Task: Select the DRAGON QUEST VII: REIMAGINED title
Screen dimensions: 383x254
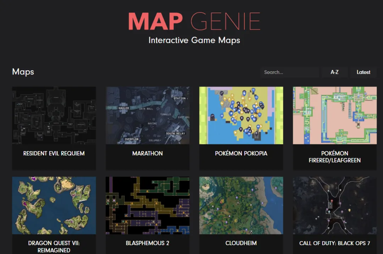Action: 54,247
